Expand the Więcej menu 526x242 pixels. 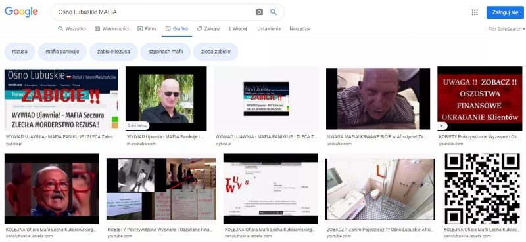(x=237, y=29)
